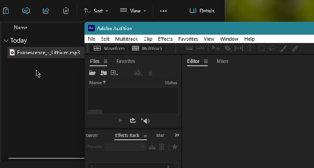Switch to the Effects Rack tab
Image resolution: width=314 pixels, height=168 pixels.
tap(127, 135)
